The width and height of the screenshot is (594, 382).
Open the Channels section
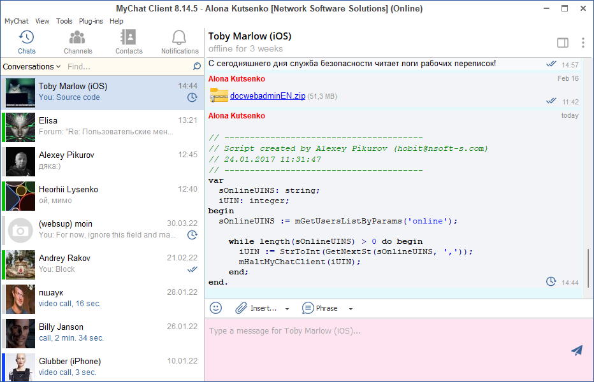[x=78, y=41]
